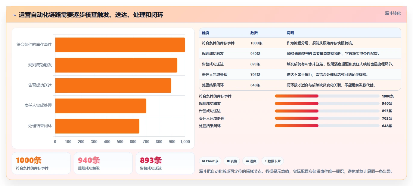Click the 告警成功送达 label on the chart axis
Viewport: 413px width, 186px height.
pos(40,85)
